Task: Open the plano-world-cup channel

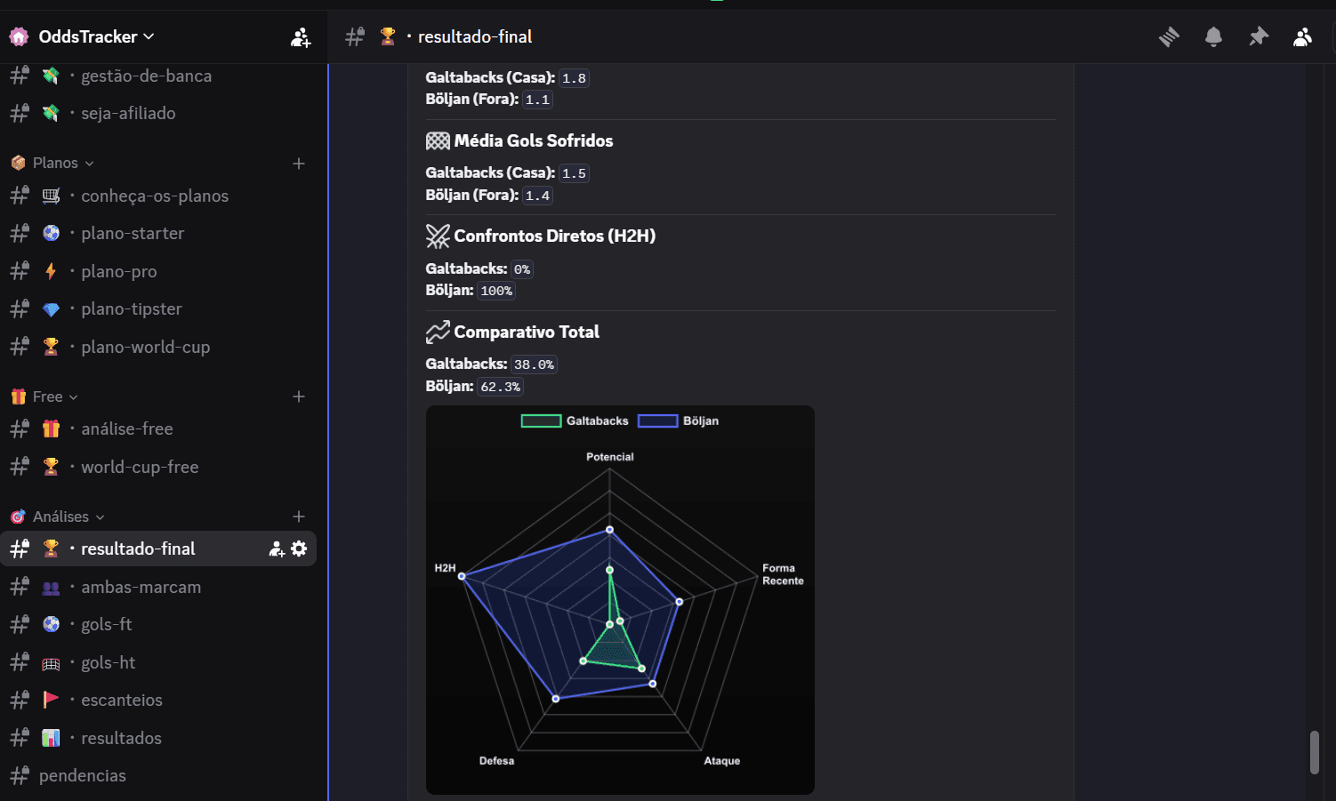Action: tap(160, 347)
